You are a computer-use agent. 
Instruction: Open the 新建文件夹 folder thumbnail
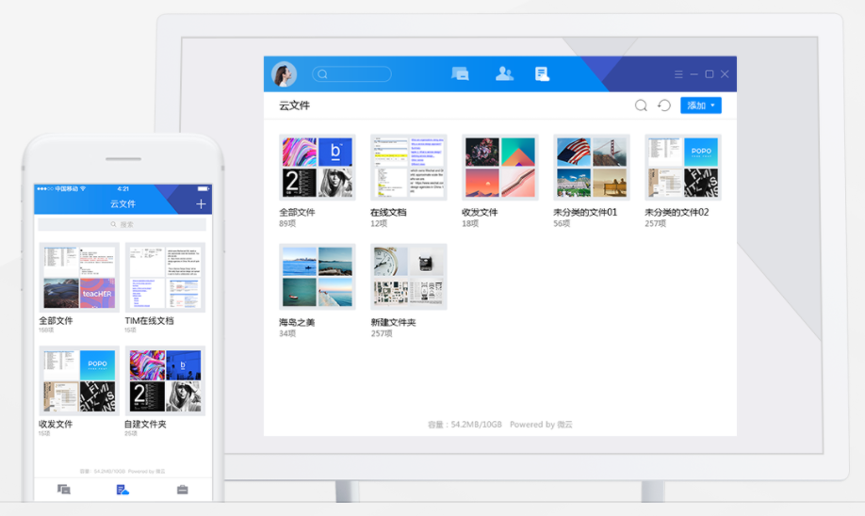[409, 277]
